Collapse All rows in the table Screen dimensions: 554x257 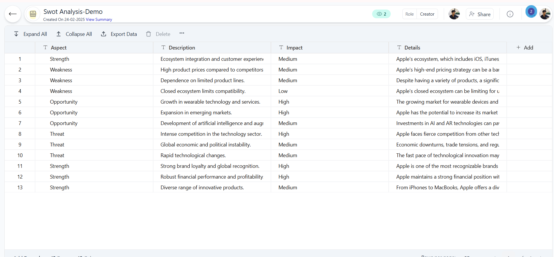pyautogui.click(x=74, y=34)
